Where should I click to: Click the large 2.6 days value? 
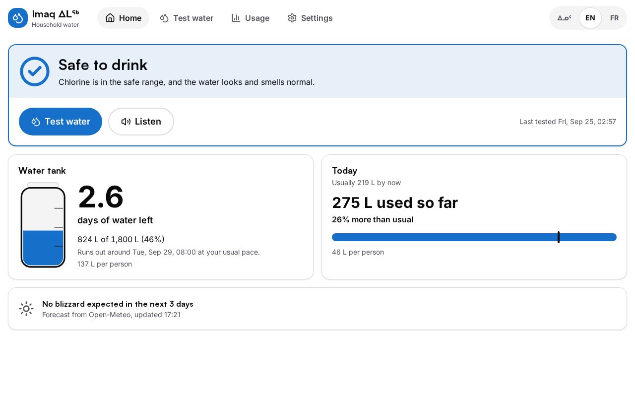pyautogui.click(x=101, y=197)
